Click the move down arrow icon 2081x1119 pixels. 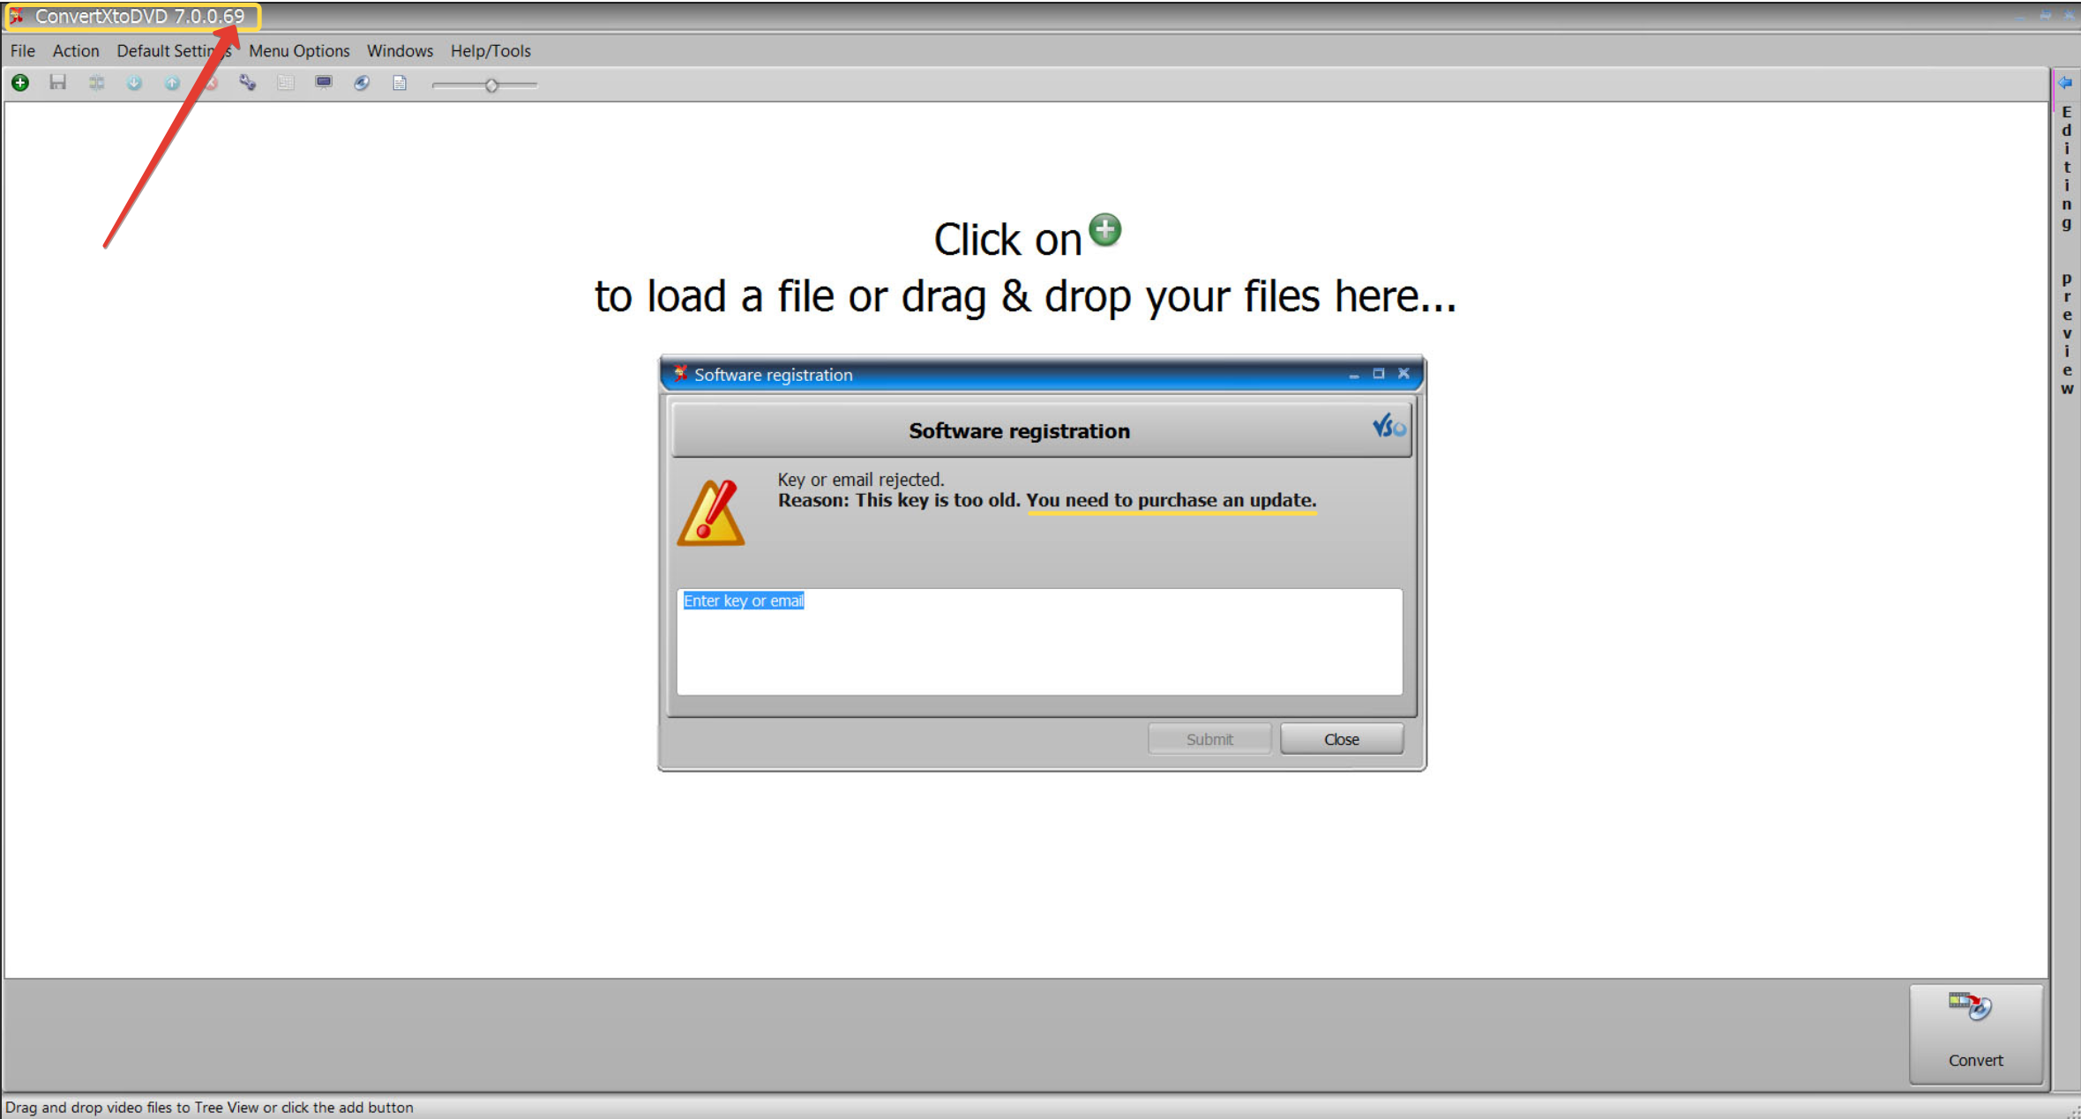tap(134, 83)
